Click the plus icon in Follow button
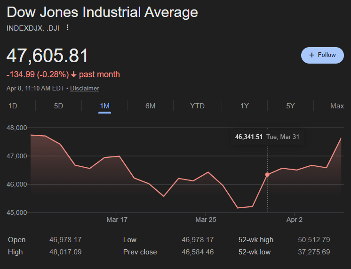The image size is (351, 269). [311, 55]
